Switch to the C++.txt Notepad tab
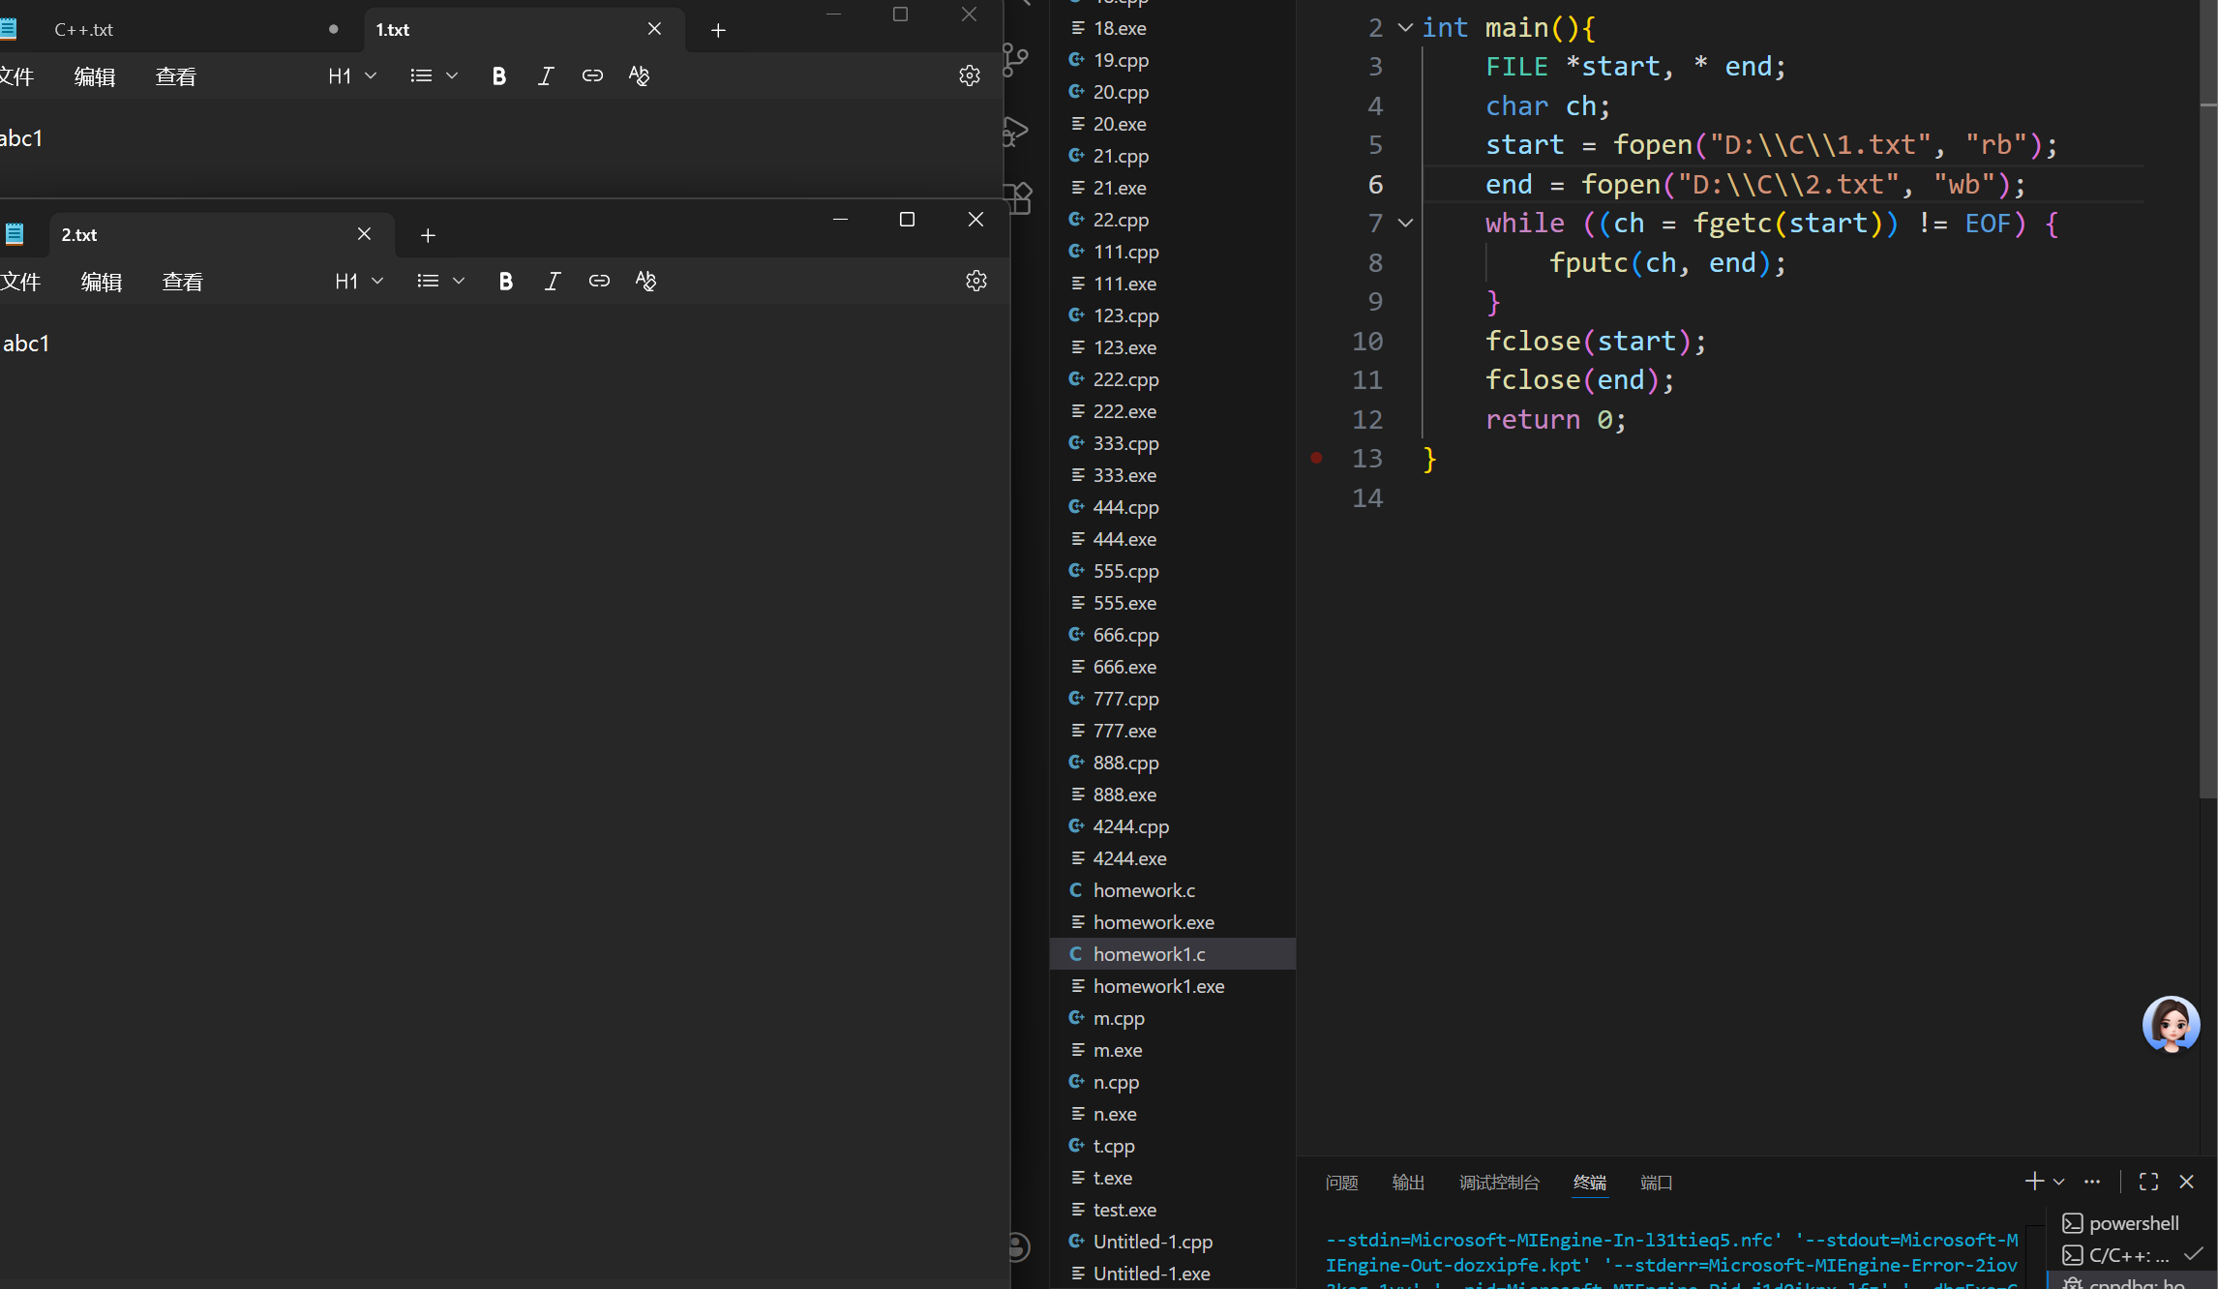 click(84, 30)
